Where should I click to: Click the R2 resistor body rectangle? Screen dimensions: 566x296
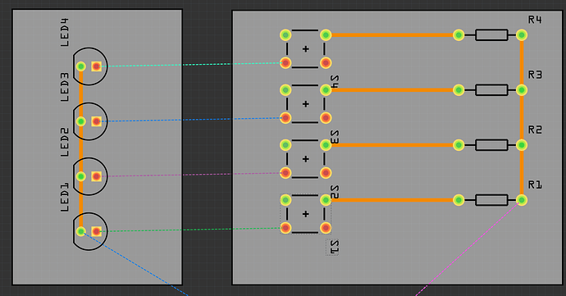pos(491,145)
